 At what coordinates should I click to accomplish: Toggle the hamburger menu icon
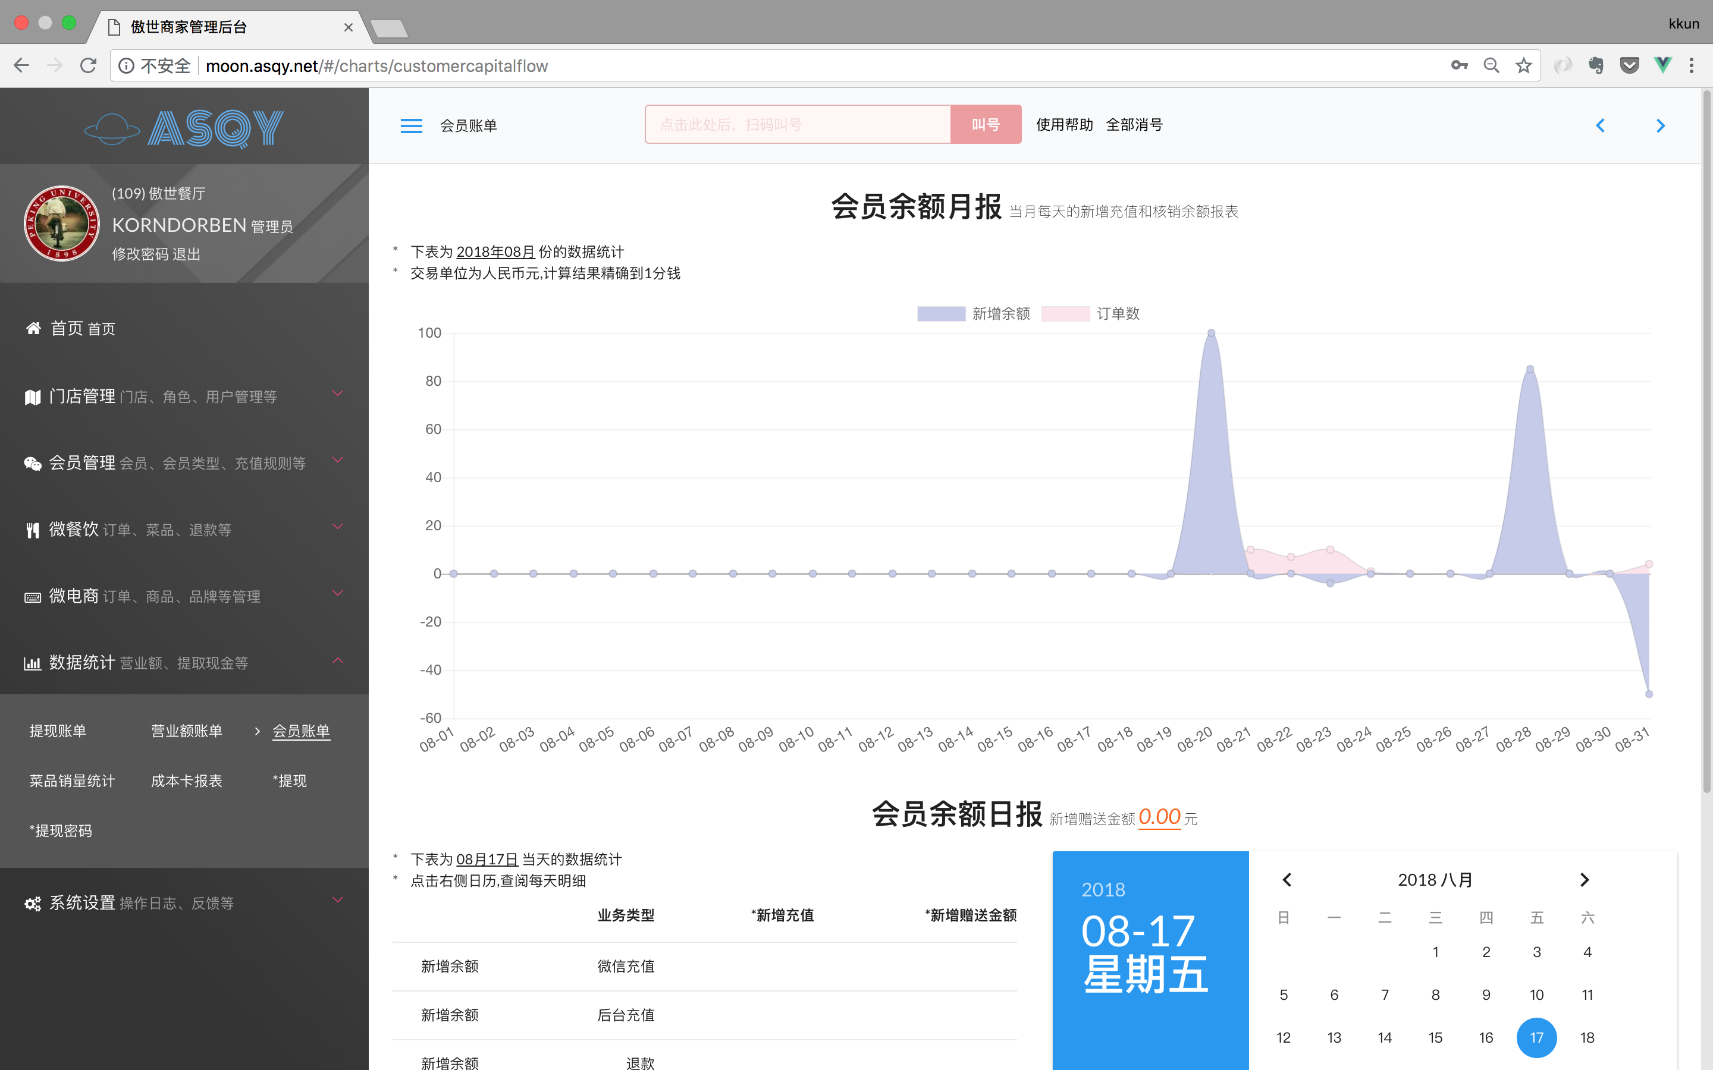410,126
